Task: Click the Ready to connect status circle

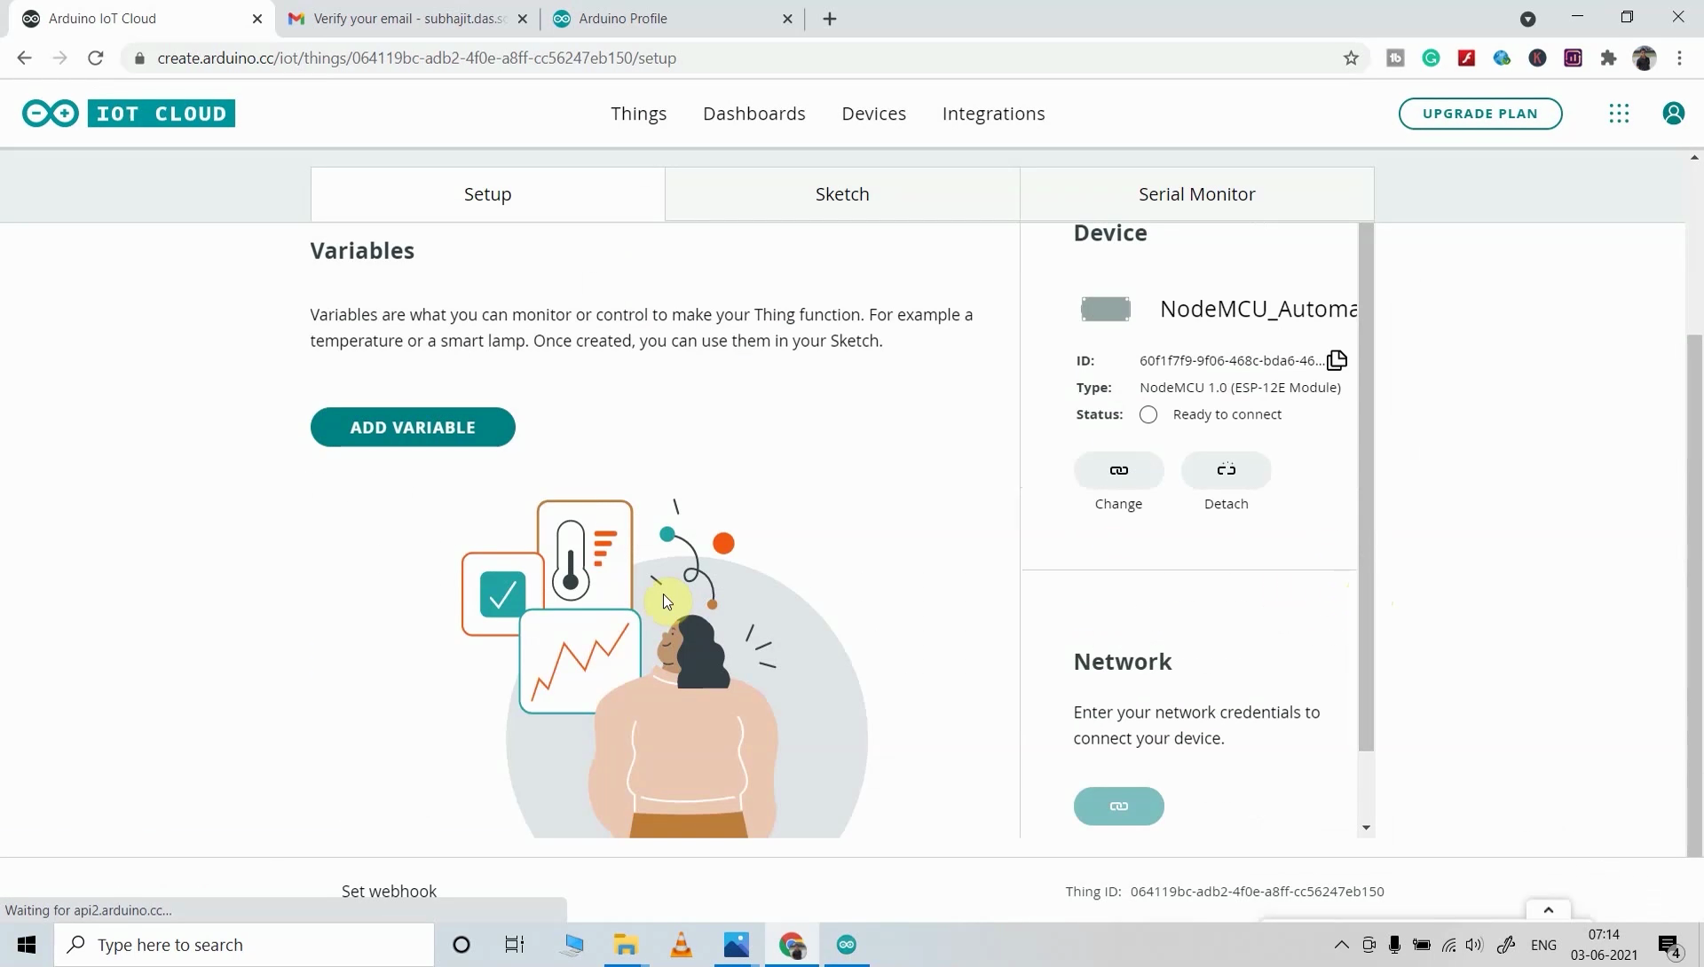Action: click(1148, 415)
